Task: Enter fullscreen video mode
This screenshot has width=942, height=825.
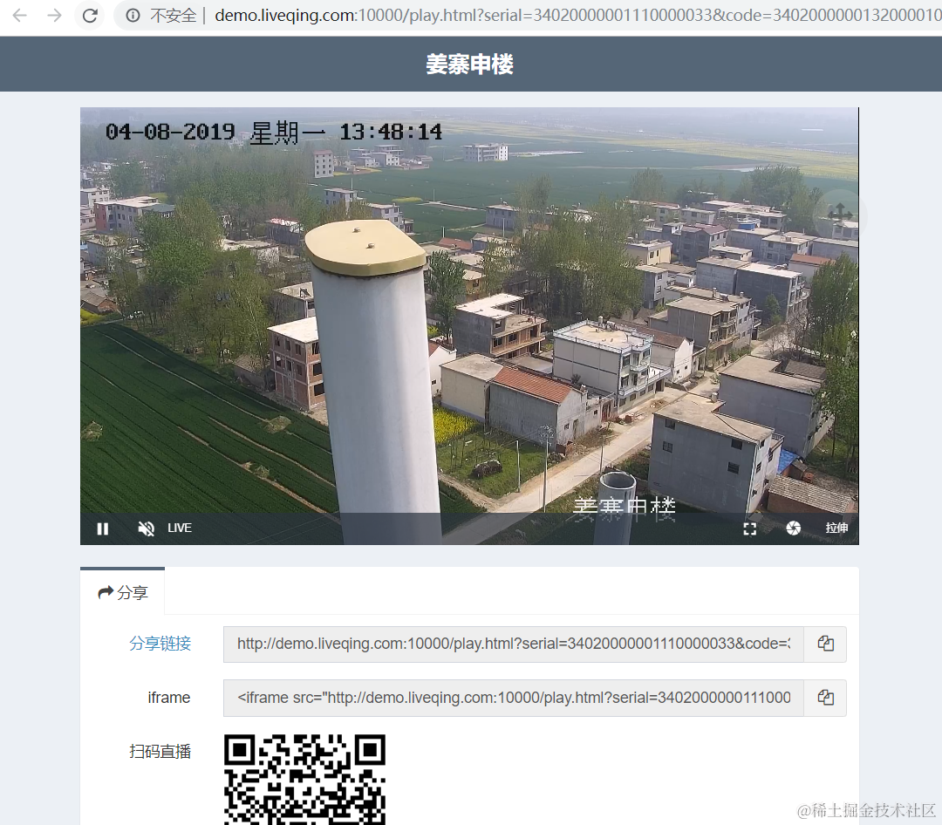Action: pos(750,528)
